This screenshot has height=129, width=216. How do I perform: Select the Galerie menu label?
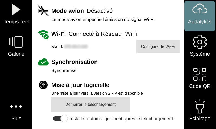coord(16,54)
